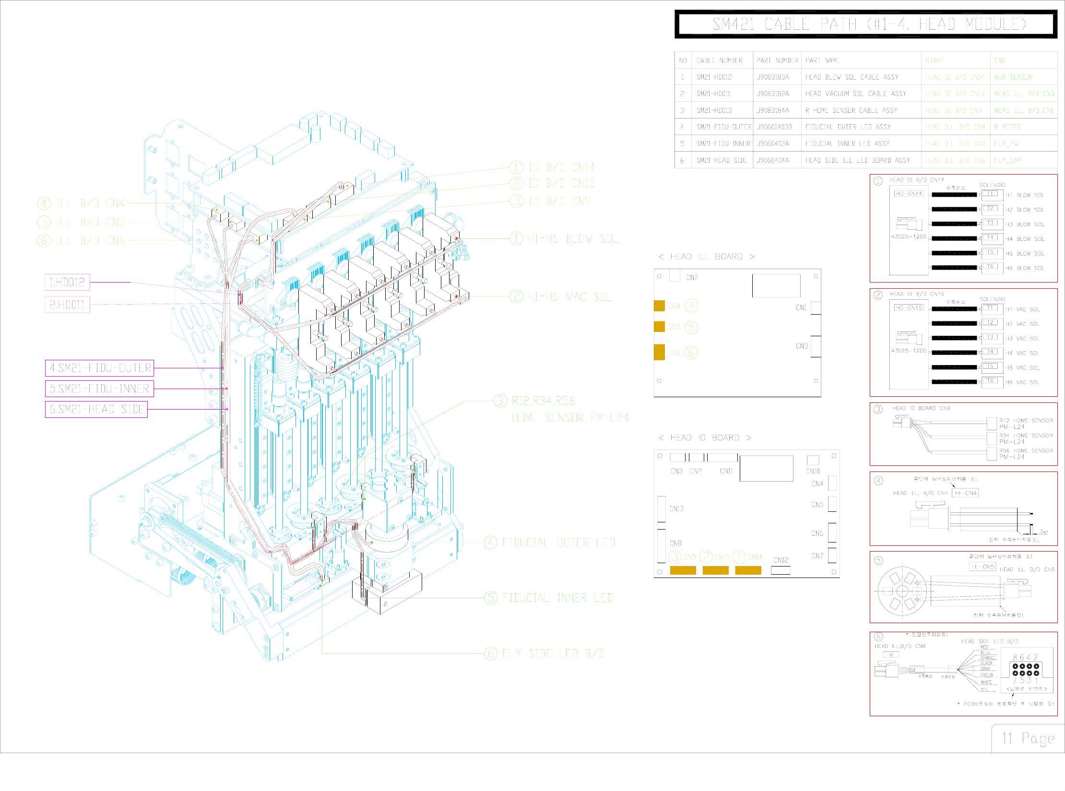Click the circled 1 beside IO B/D CN14
The width and height of the screenshot is (1065, 791).
click(516, 167)
